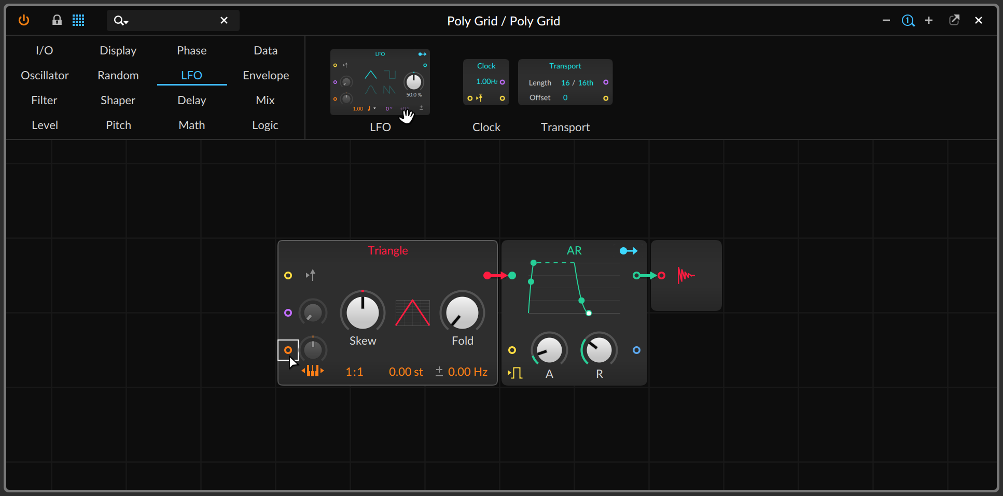Click the 1:1 pitch ratio control on Triangle

[354, 371]
